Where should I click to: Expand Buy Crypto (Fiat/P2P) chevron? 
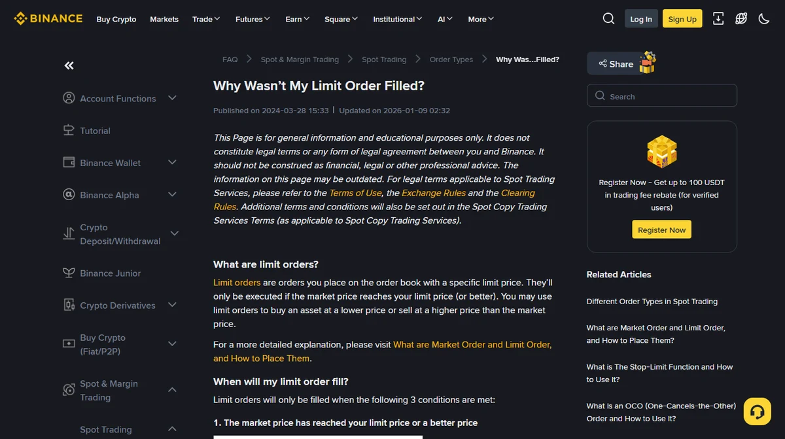point(172,344)
